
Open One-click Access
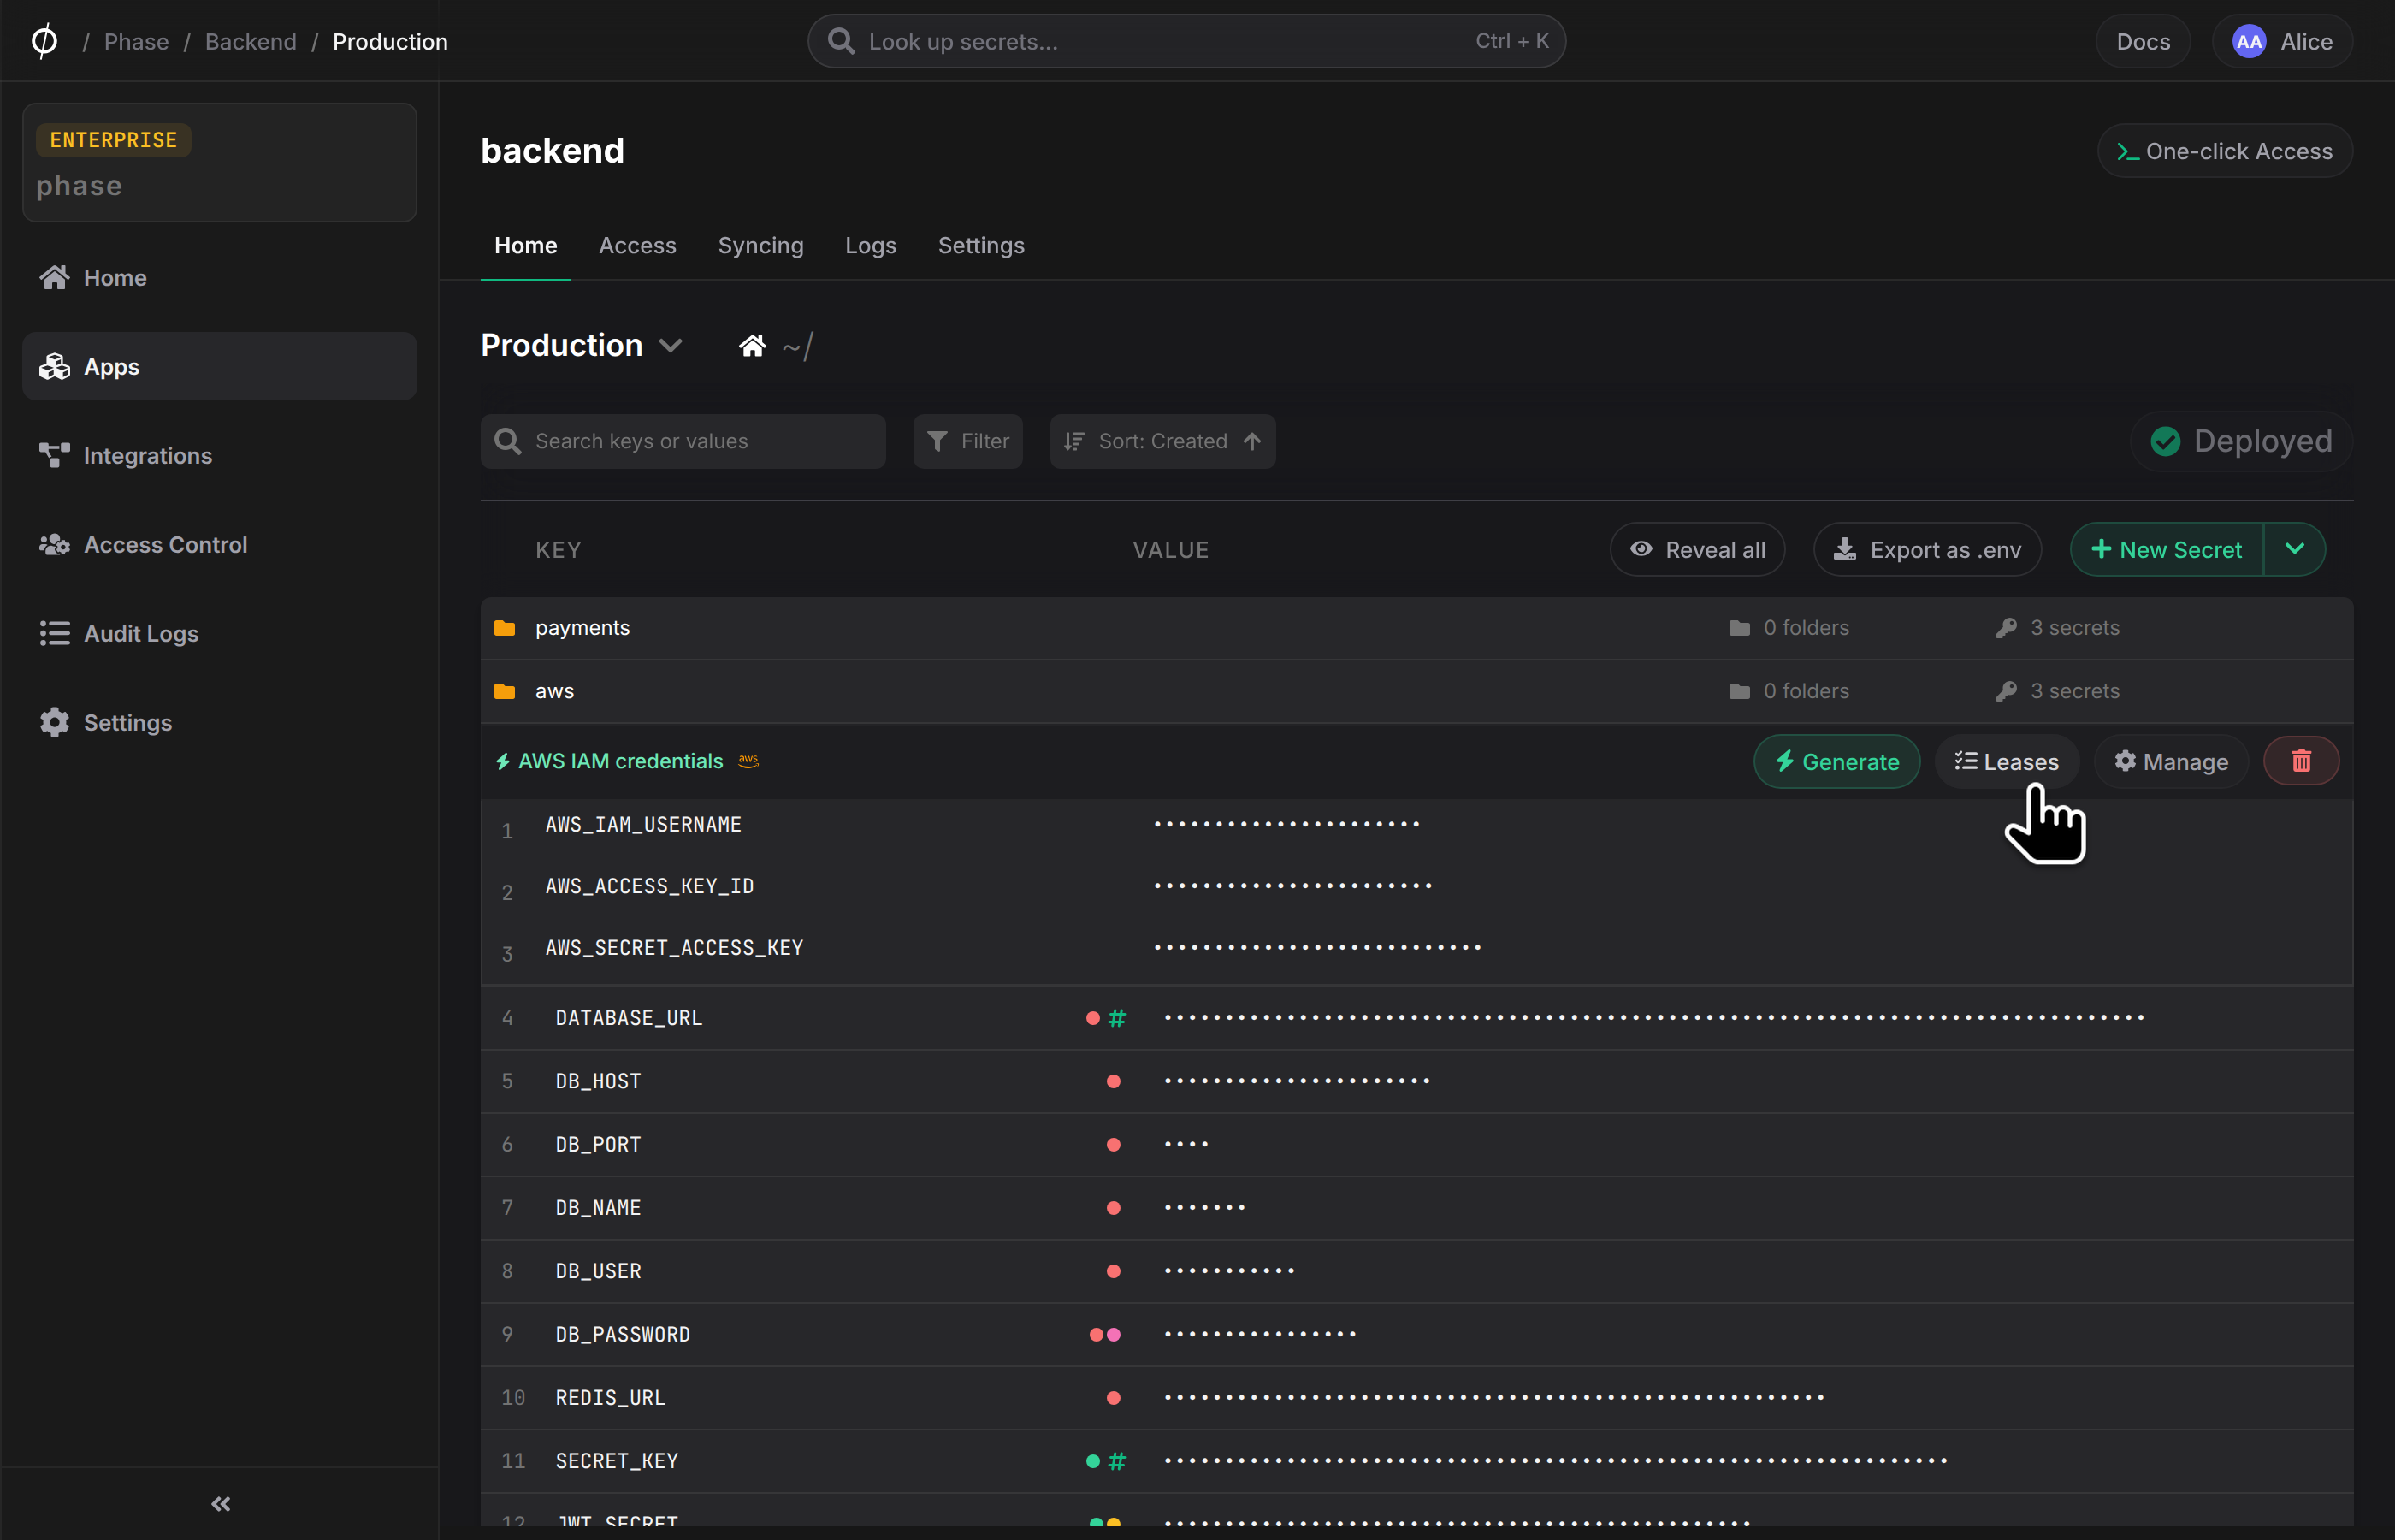point(2225,151)
